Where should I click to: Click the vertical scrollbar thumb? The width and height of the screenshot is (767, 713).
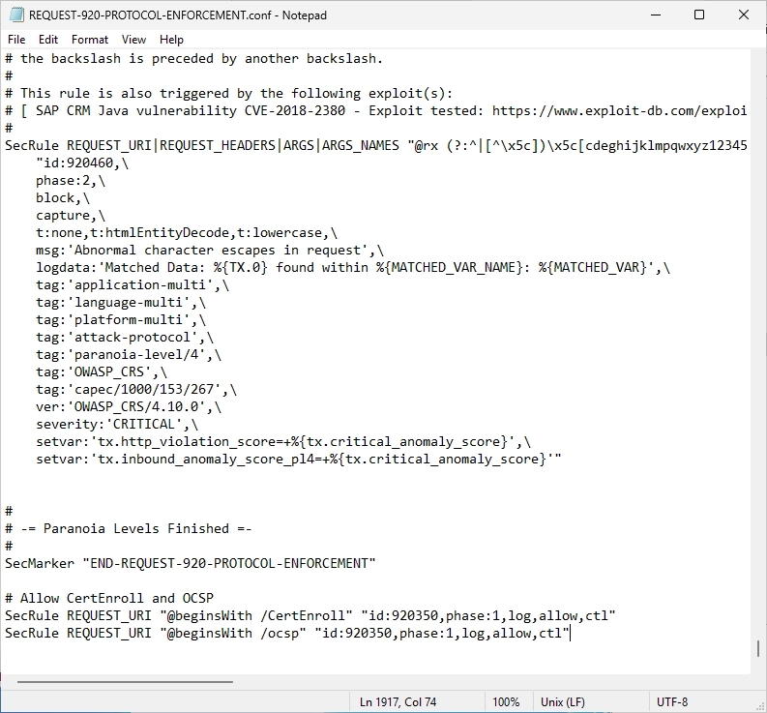(x=758, y=649)
